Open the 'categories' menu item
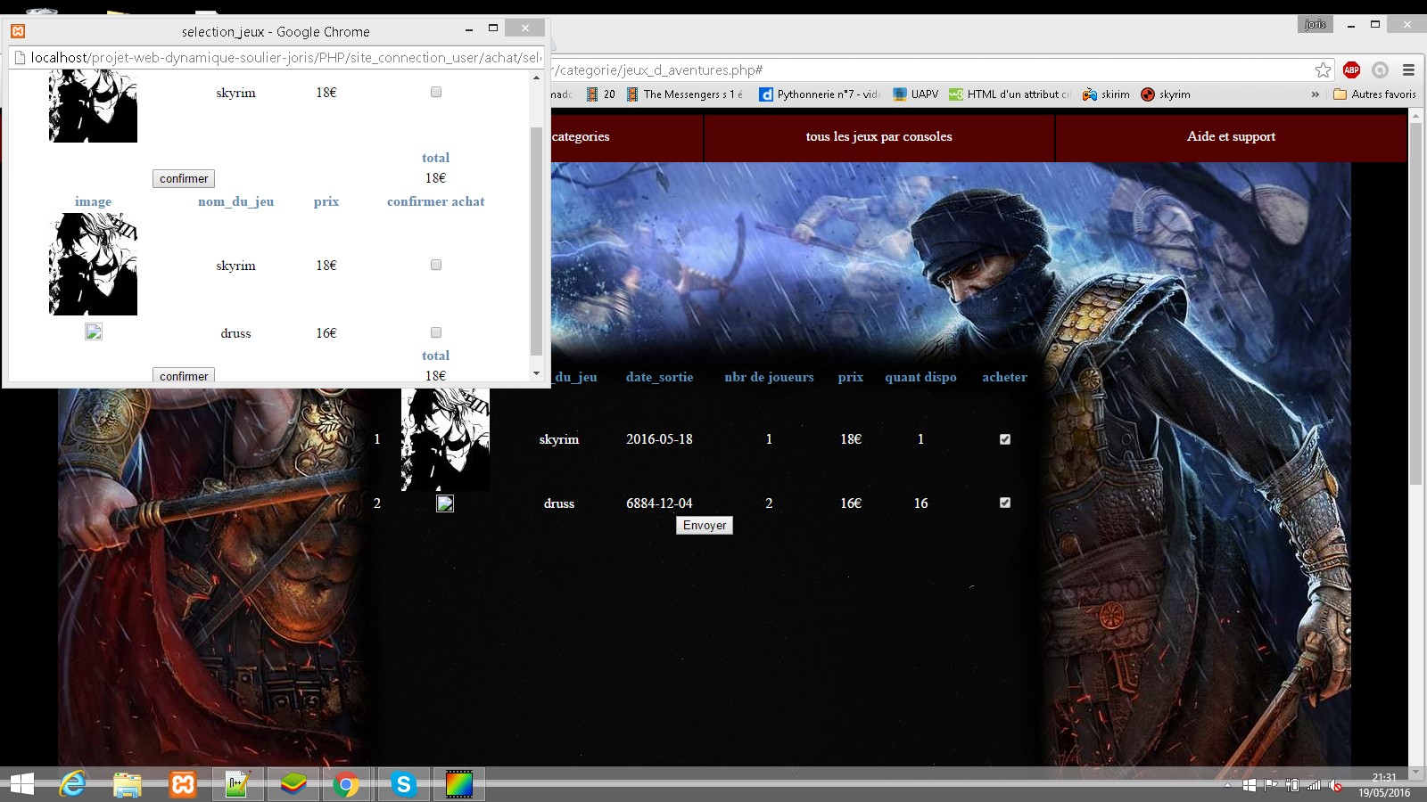The image size is (1427, 802). pyautogui.click(x=581, y=136)
